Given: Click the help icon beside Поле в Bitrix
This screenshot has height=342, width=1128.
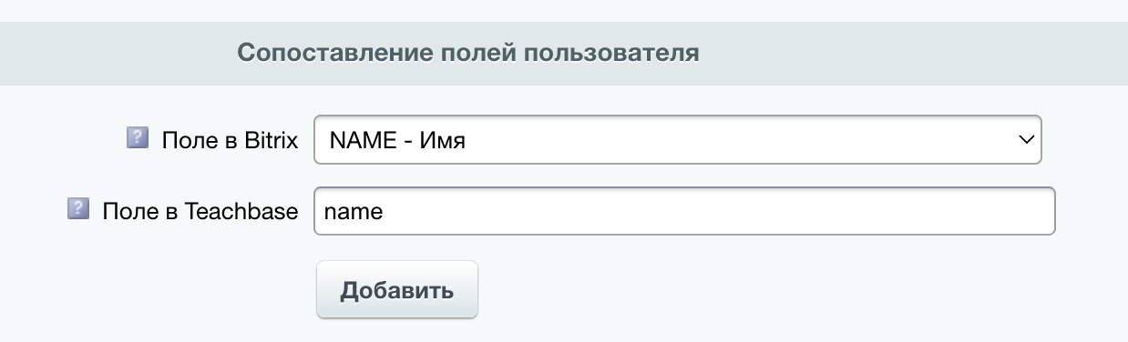Looking at the screenshot, I should coord(137,138).
